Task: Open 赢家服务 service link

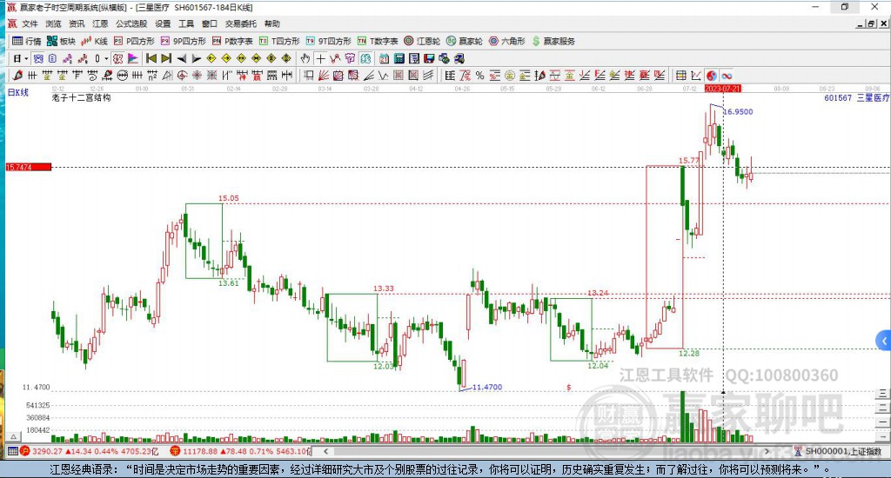Action: [x=553, y=41]
